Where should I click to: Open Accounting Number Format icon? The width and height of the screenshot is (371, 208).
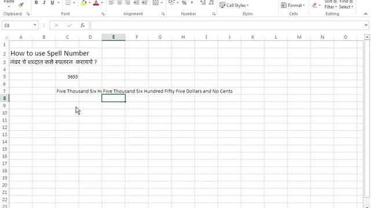coord(172,2)
